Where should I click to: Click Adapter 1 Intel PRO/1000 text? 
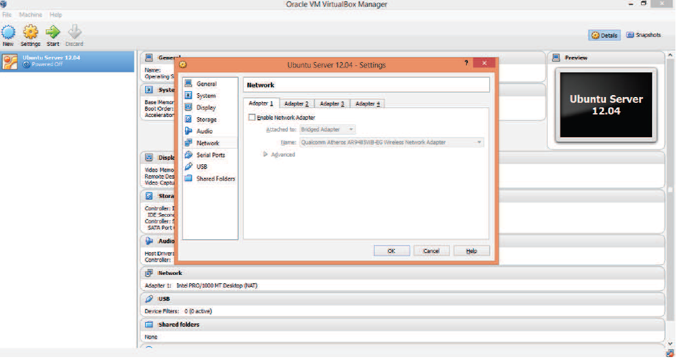201,286
